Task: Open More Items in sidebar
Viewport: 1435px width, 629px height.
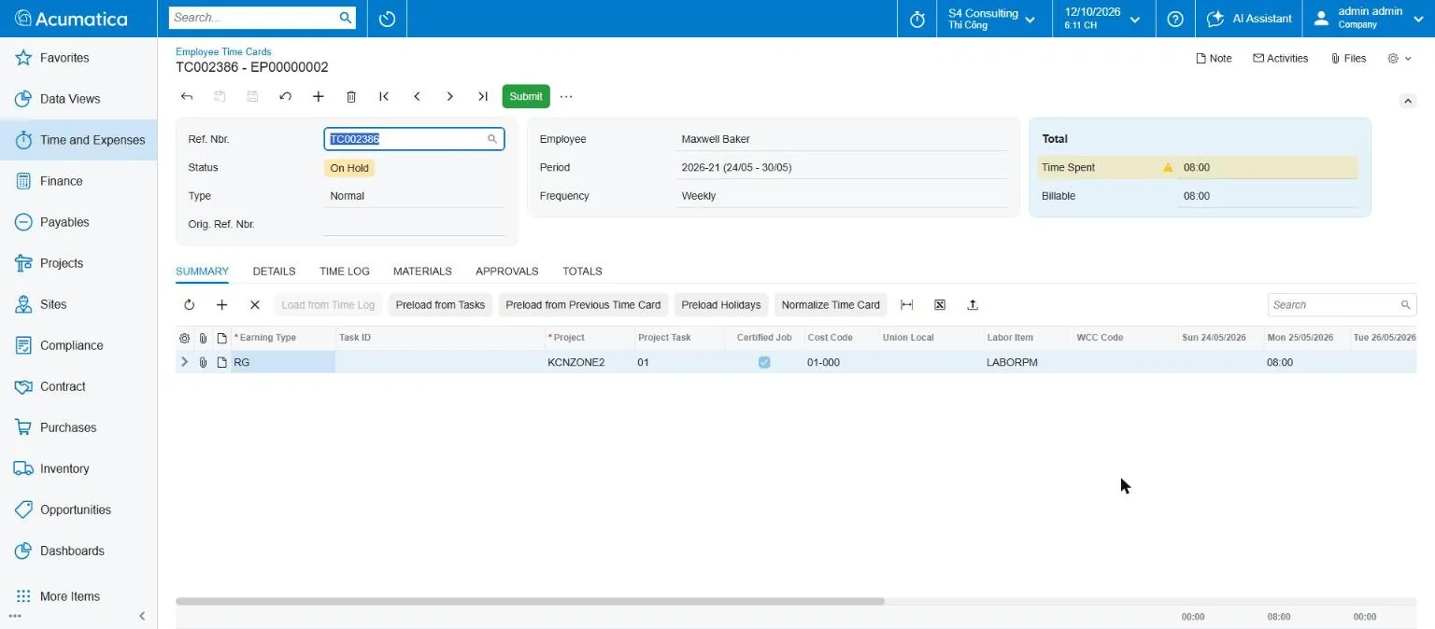Action: (x=78, y=596)
